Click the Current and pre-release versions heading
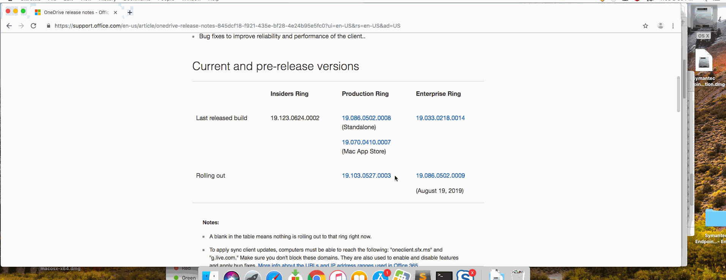 [275, 66]
